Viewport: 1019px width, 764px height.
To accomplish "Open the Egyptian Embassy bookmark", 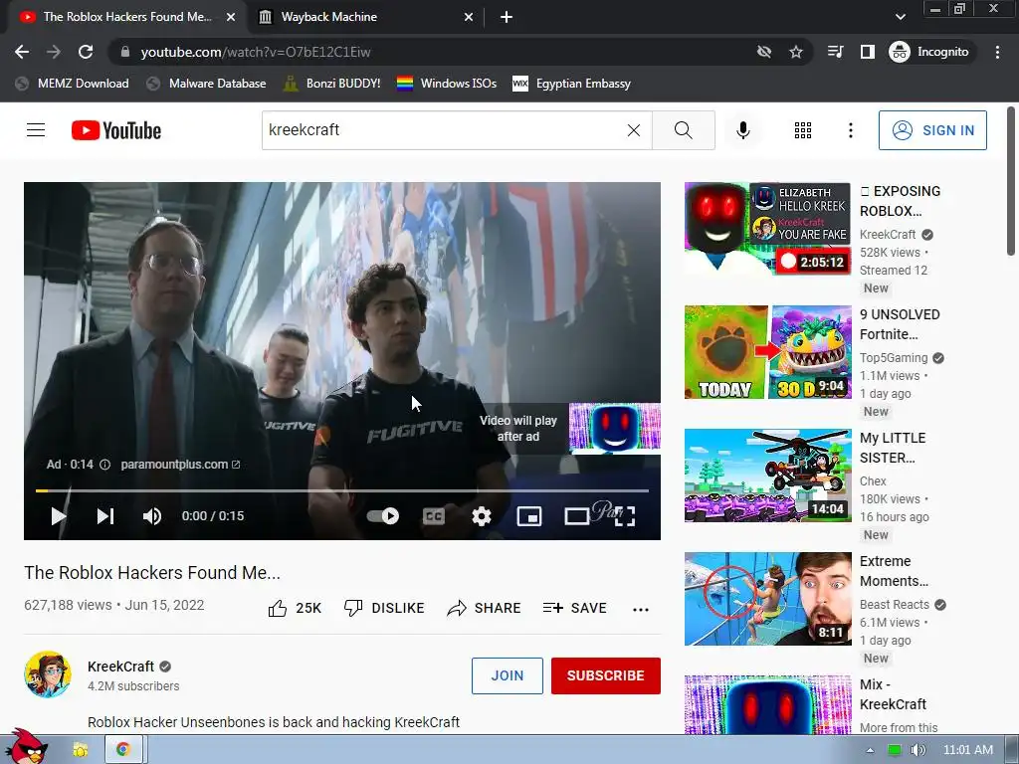I will (x=572, y=84).
